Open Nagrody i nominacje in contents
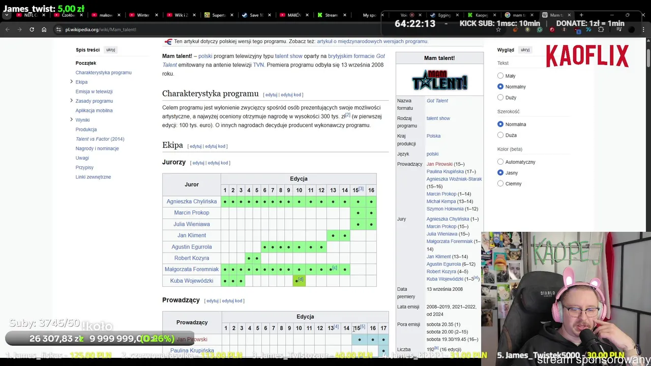The image size is (651, 366). (x=97, y=148)
